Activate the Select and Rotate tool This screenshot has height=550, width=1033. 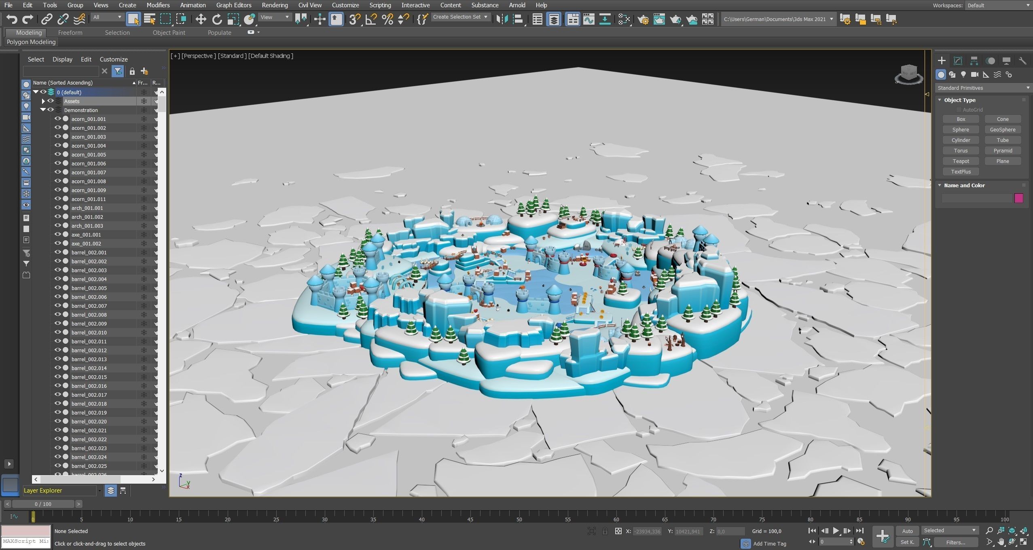217,19
